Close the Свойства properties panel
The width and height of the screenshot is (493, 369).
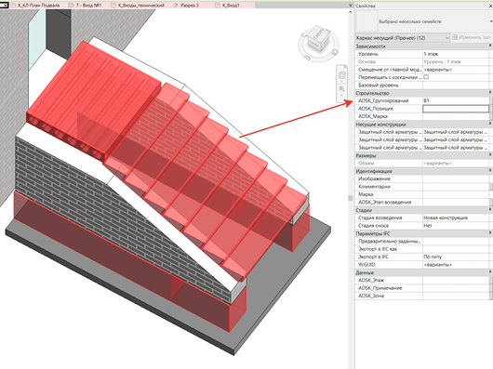tap(491, 6)
